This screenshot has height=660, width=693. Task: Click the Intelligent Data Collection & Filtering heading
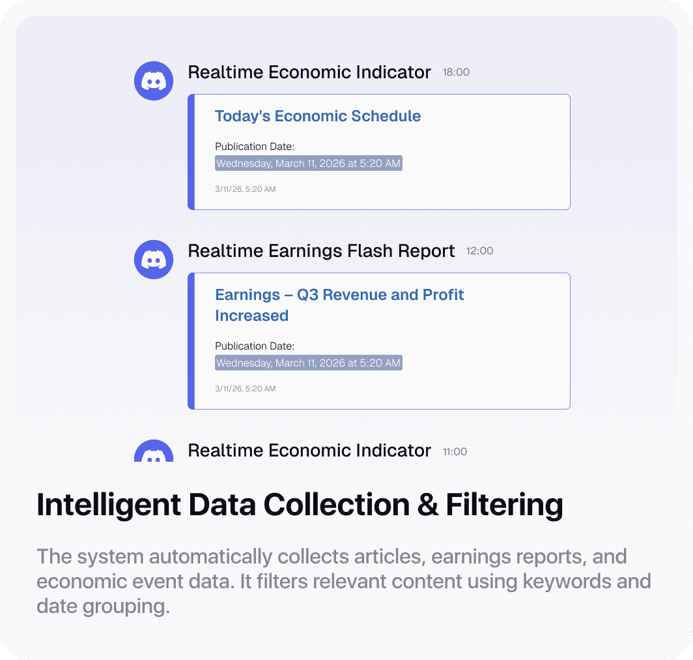click(300, 505)
